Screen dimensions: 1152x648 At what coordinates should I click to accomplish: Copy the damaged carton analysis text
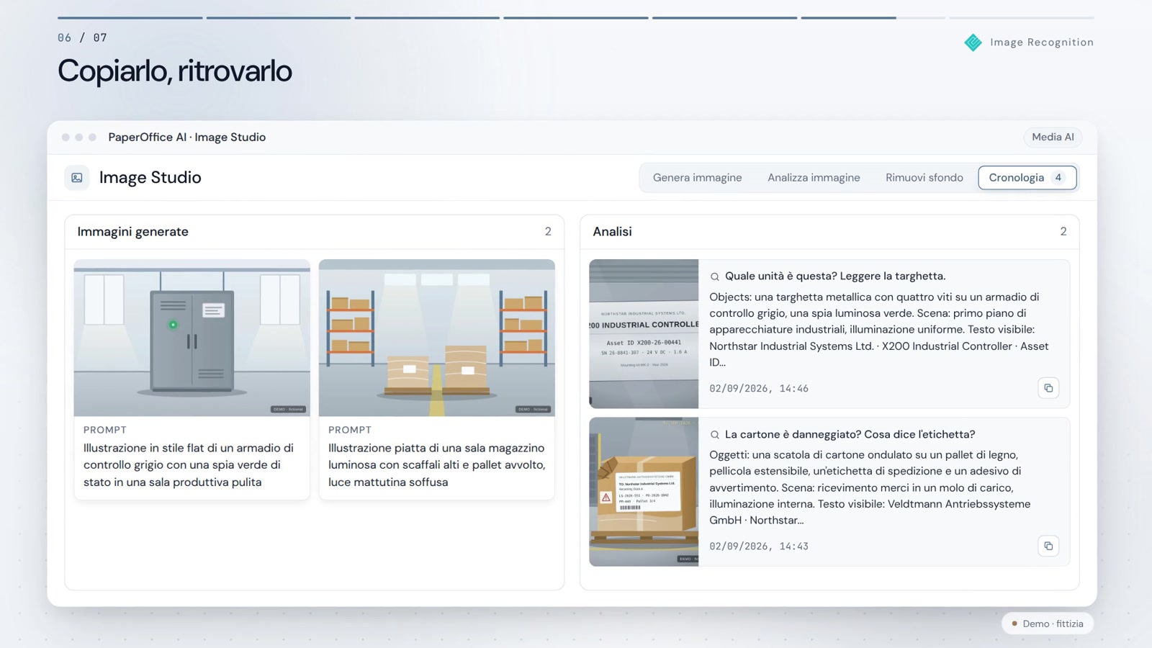point(1048,546)
